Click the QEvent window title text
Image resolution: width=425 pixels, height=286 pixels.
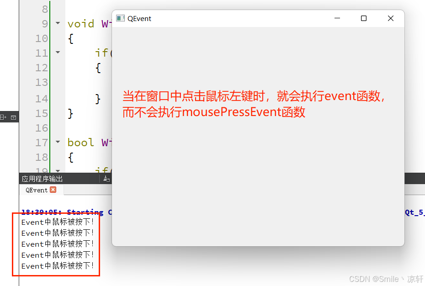pyautogui.click(x=139, y=18)
